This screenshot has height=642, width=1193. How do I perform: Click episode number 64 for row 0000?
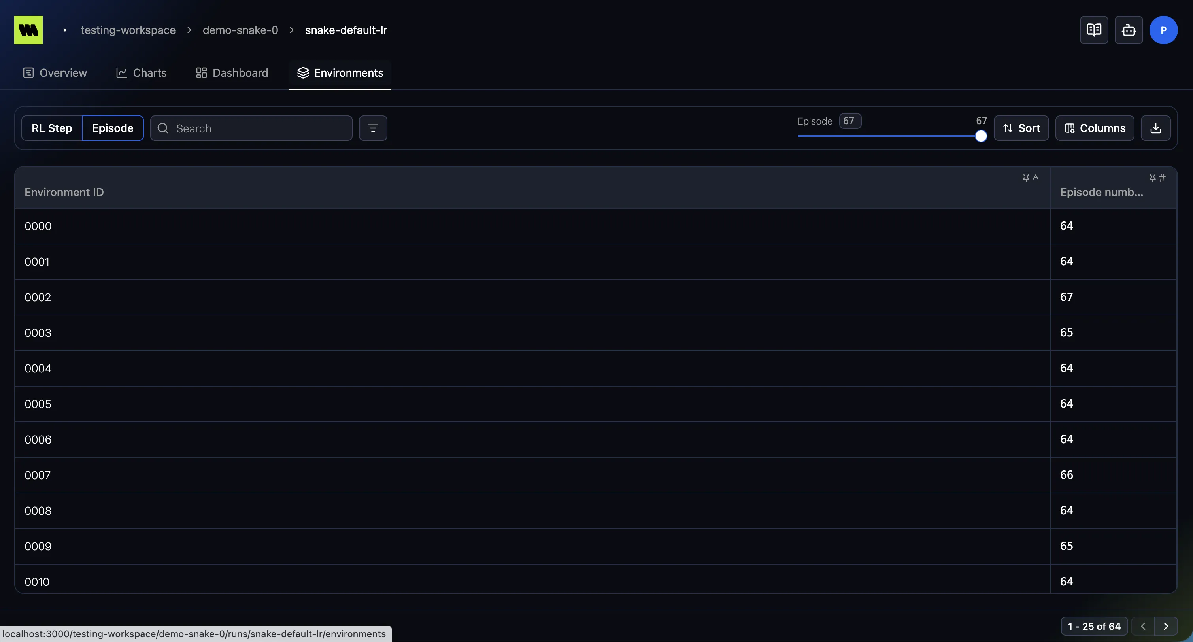click(x=1067, y=226)
